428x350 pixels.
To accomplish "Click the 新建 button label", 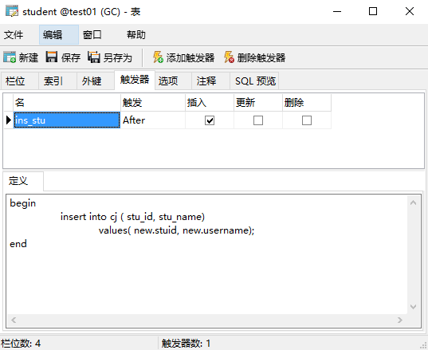I will click(29, 57).
